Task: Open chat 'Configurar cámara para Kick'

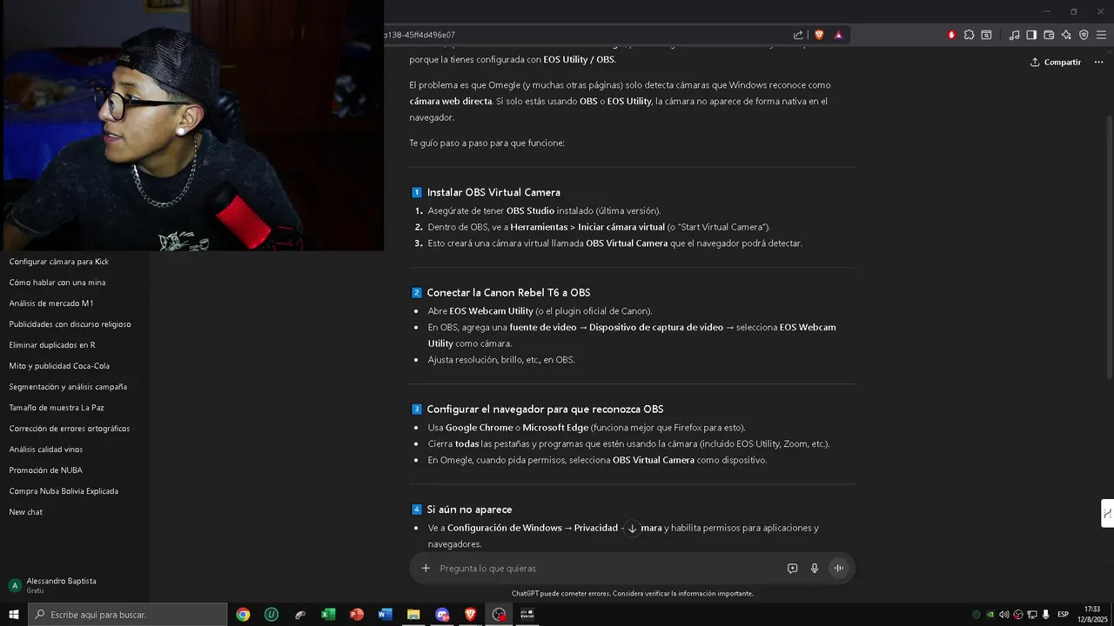Action: click(59, 262)
